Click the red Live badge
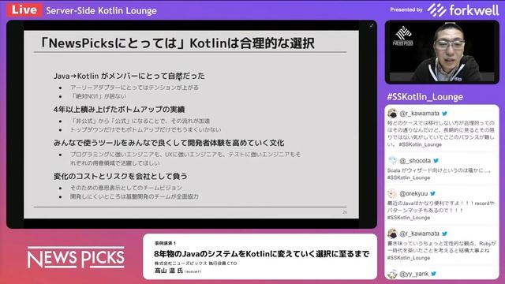The height and width of the screenshot is (284, 505). click(x=24, y=10)
